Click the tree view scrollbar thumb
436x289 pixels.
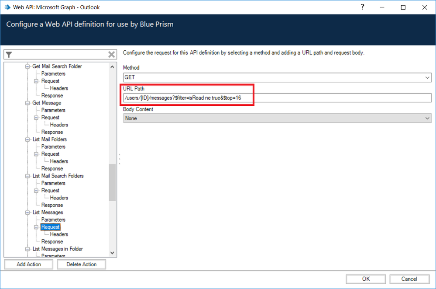pos(112,183)
